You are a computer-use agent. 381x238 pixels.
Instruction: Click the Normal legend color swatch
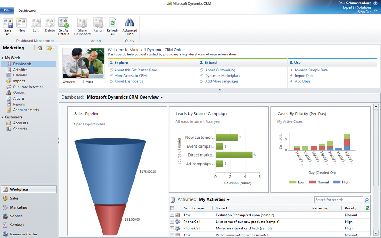point(312,182)
